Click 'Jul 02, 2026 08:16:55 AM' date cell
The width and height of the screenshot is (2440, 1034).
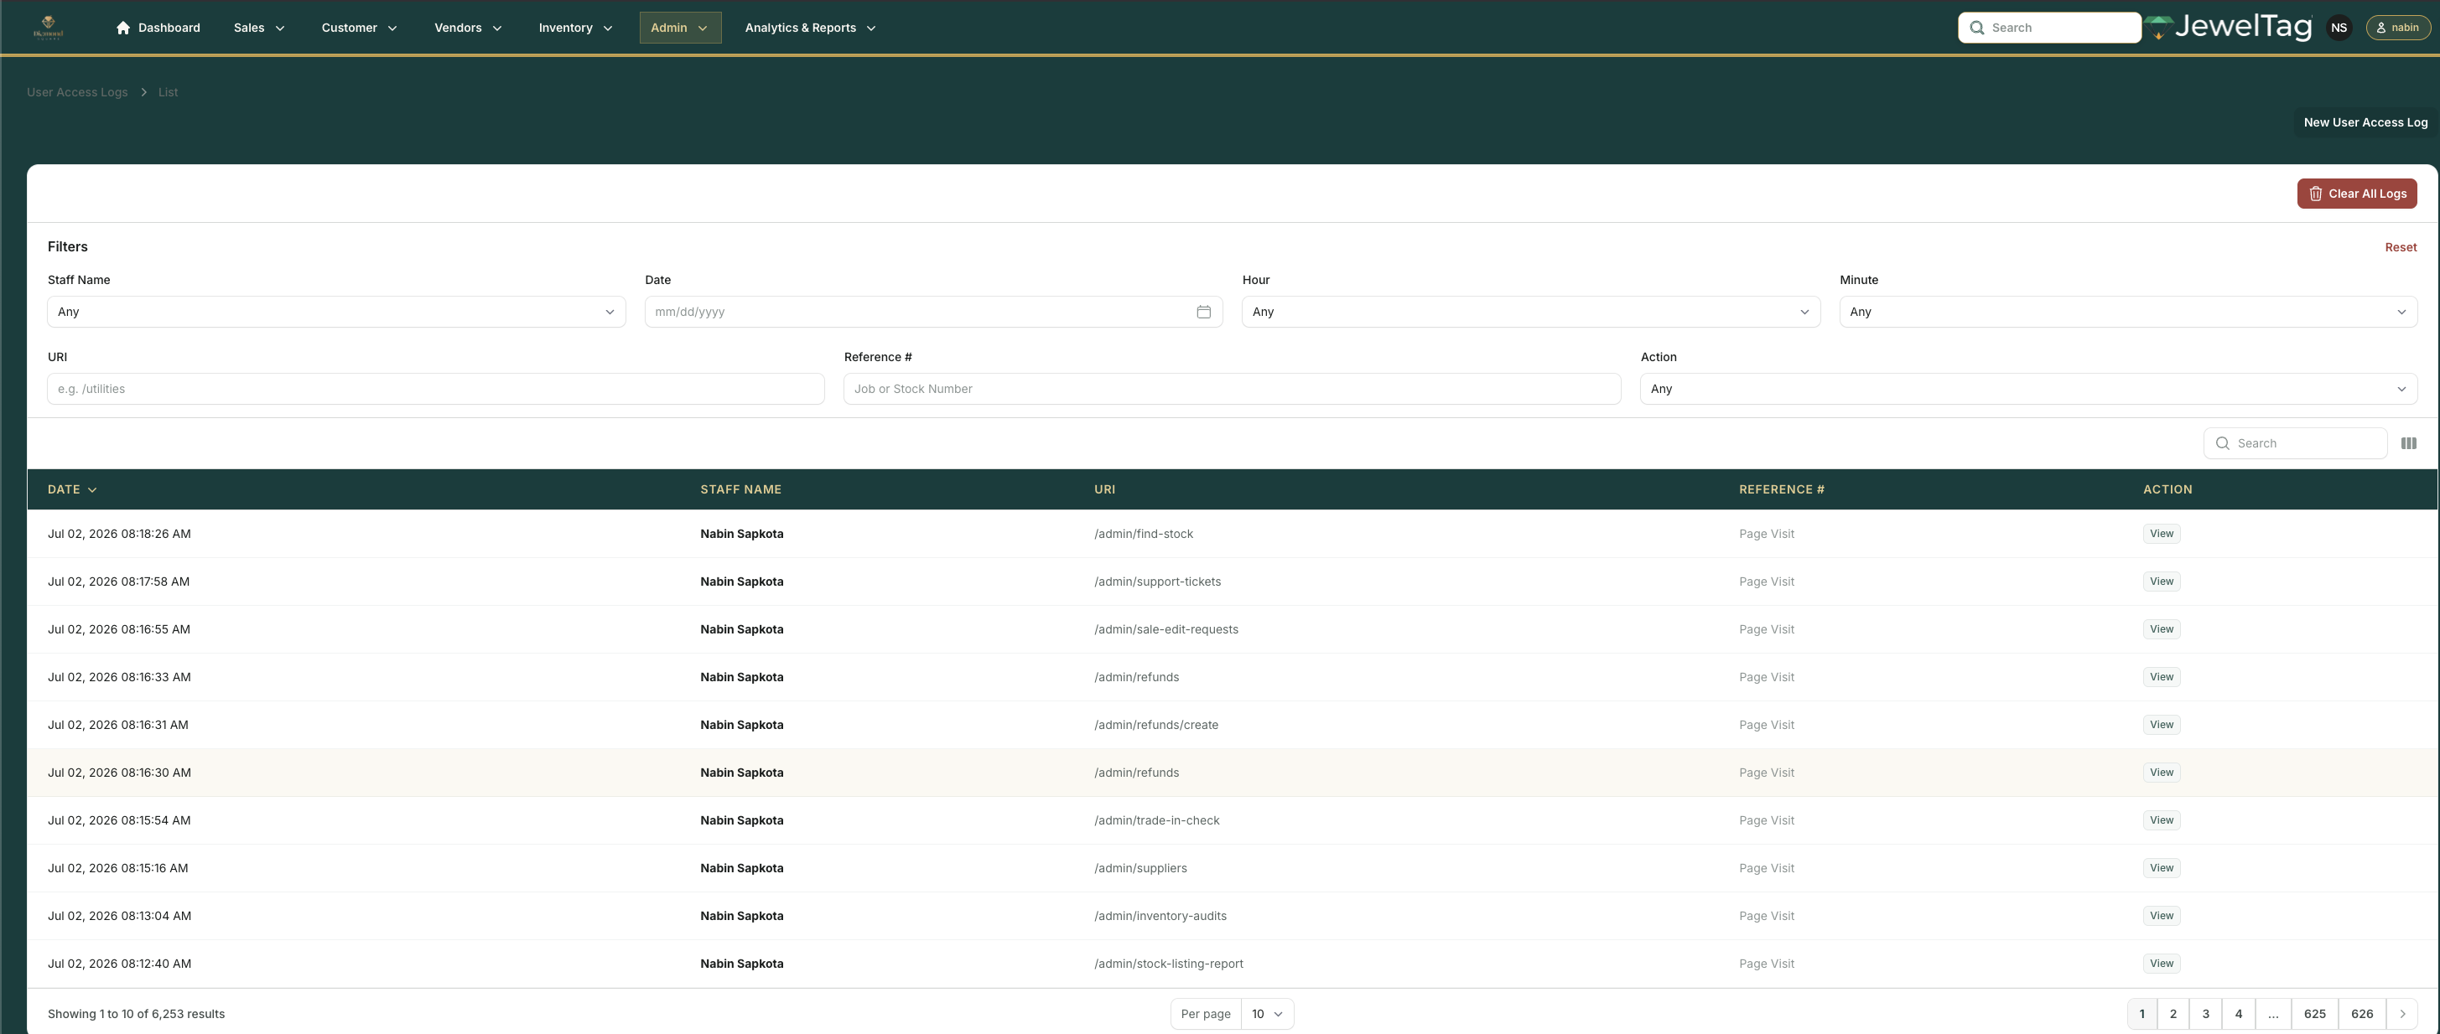click(118, 628)
